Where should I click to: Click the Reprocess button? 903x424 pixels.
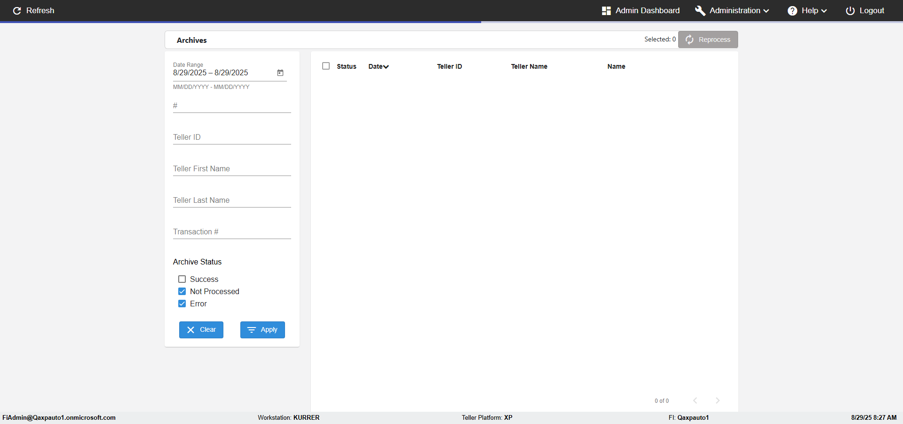708,40
